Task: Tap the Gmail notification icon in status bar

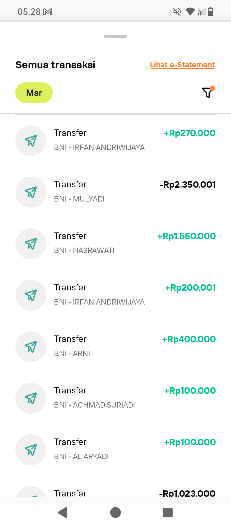Action: coord(48,12)
